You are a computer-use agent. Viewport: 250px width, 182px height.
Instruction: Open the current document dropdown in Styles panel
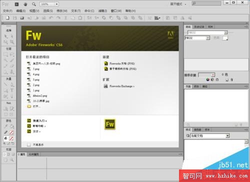tap(210, 136)
